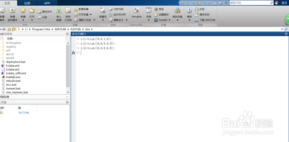Screen dimensions: 289x142
Task: Click the file list scrollbar down arrow
Action: pos(68,92)
